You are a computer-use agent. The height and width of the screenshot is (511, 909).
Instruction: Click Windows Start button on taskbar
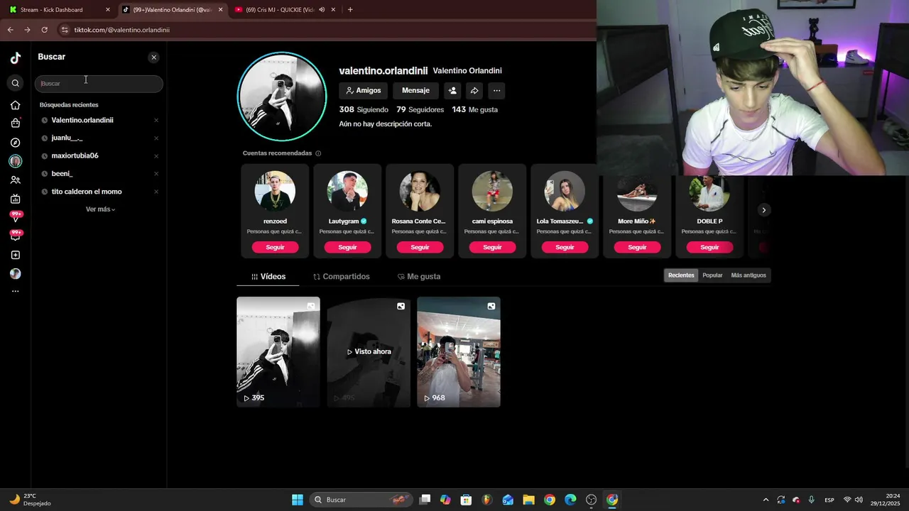pyautogui.click(x=298, y=500)
